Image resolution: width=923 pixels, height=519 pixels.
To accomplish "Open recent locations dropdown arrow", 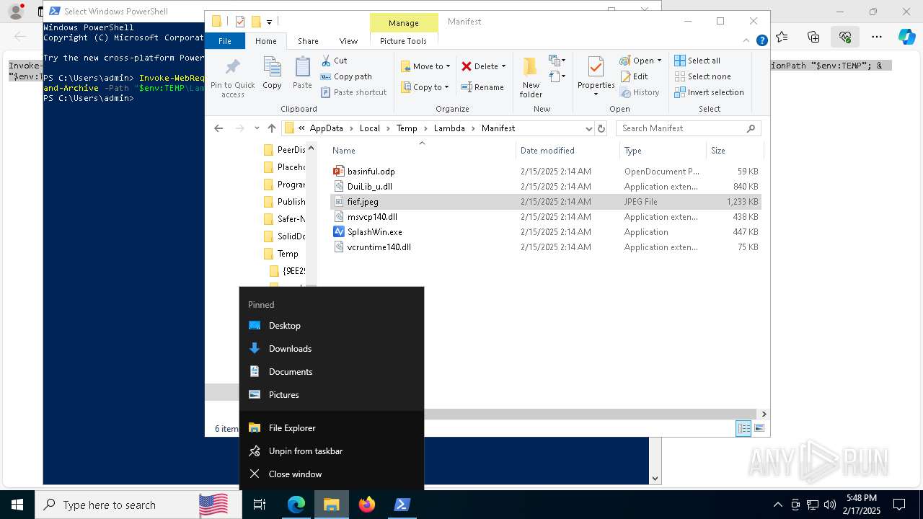I will [257, 128].
